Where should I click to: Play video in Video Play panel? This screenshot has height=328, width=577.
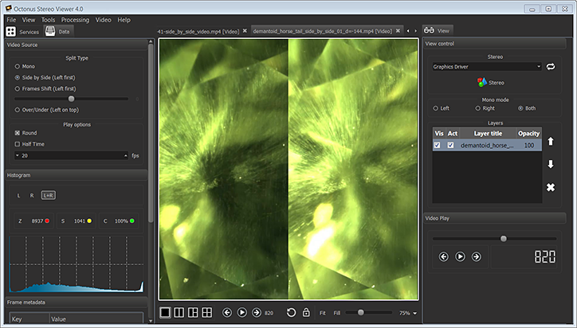460,256
